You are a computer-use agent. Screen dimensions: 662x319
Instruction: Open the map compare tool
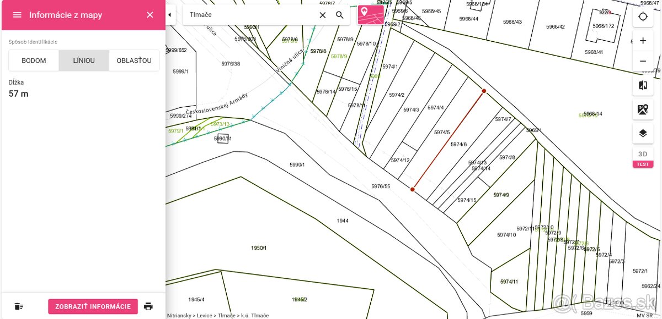pyautogui.click(x=643, y=86)
